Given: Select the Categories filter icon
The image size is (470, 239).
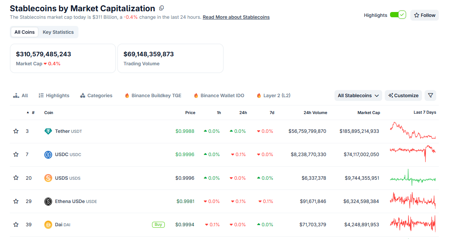Looking at the screenshot, I should pos(82,95).
